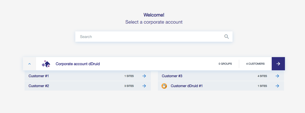The image size is (305, 113).
Task: Click the 3 SITES count for Customer #2
Action: pos(129,86)
